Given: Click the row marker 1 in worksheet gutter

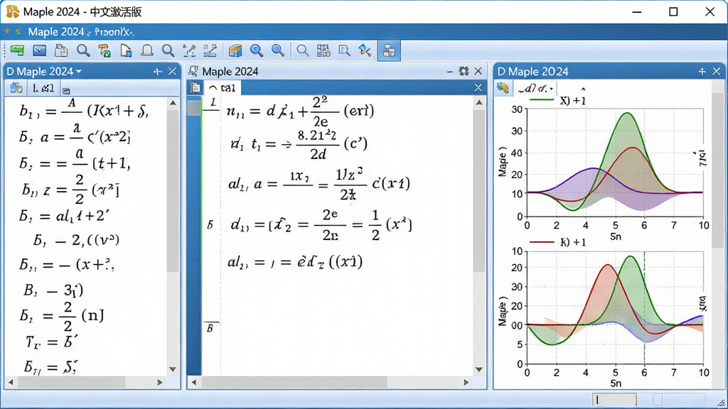Looking at the screenshot, I should (x=213, y=102).
